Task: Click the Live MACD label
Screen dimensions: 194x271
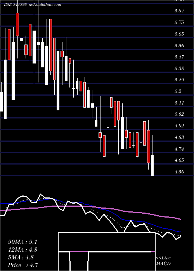Action: pyautogui.click(x=163, y=261)
